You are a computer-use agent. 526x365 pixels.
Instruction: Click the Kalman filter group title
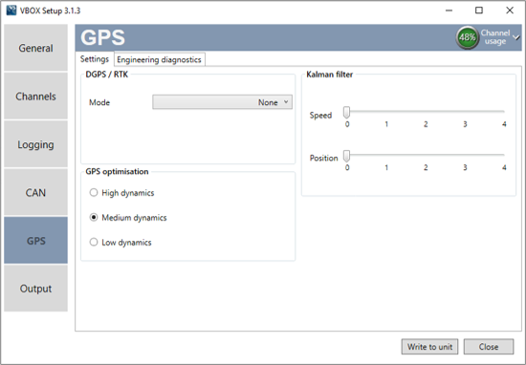pyautogui.click(x=329, y=75)
